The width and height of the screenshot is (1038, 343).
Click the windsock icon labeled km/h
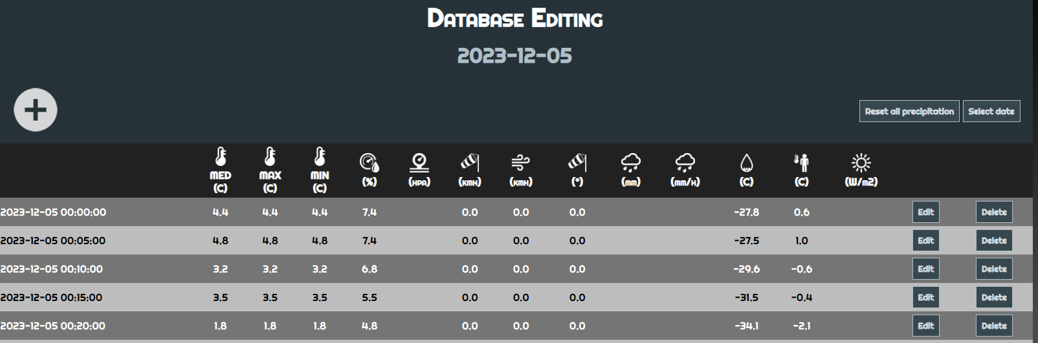point(470,163)
